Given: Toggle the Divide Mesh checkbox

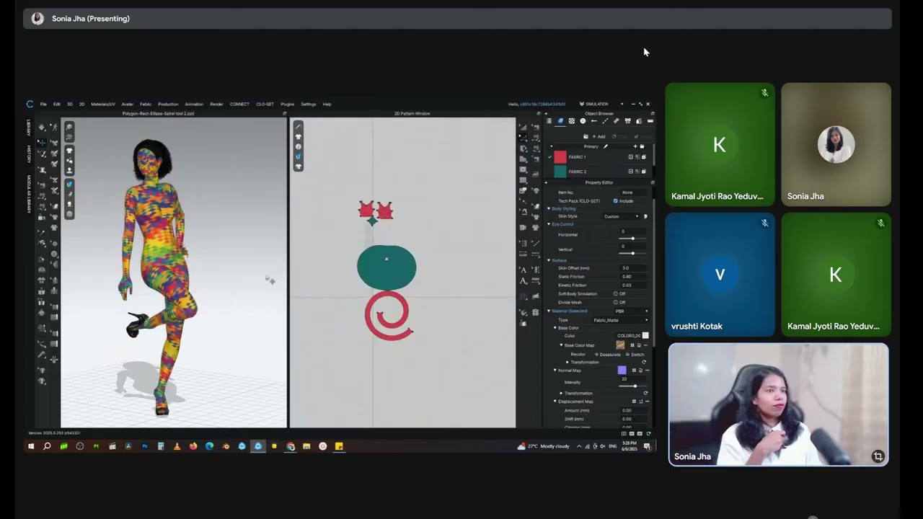Looking at the screenshot, I should click(615, 302).
